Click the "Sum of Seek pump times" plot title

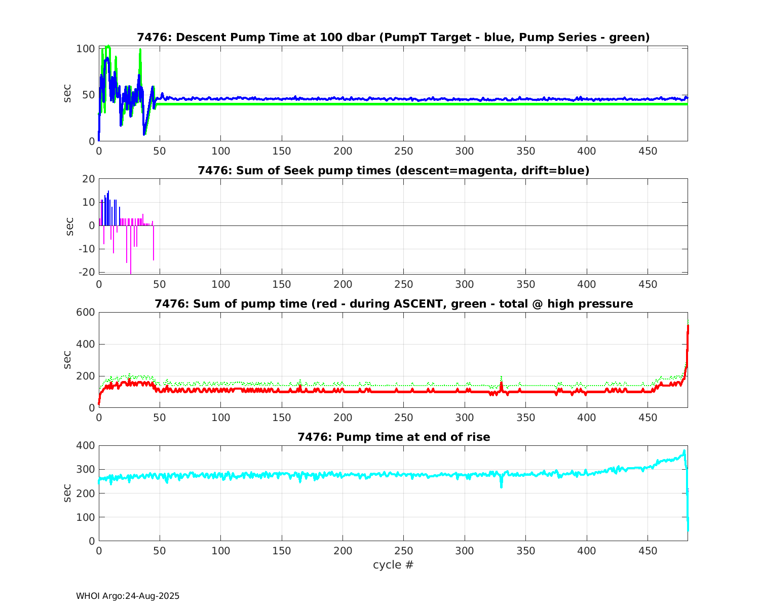click(x=393, y=171)
